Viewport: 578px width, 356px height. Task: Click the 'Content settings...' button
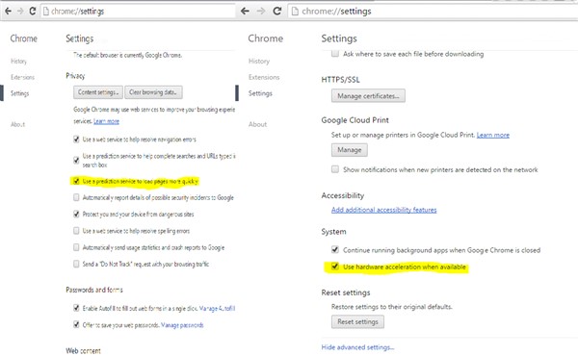pyautogui.click(x=98, y=92)
